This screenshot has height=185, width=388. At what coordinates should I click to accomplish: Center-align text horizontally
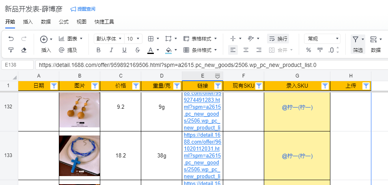coord(246,50)
